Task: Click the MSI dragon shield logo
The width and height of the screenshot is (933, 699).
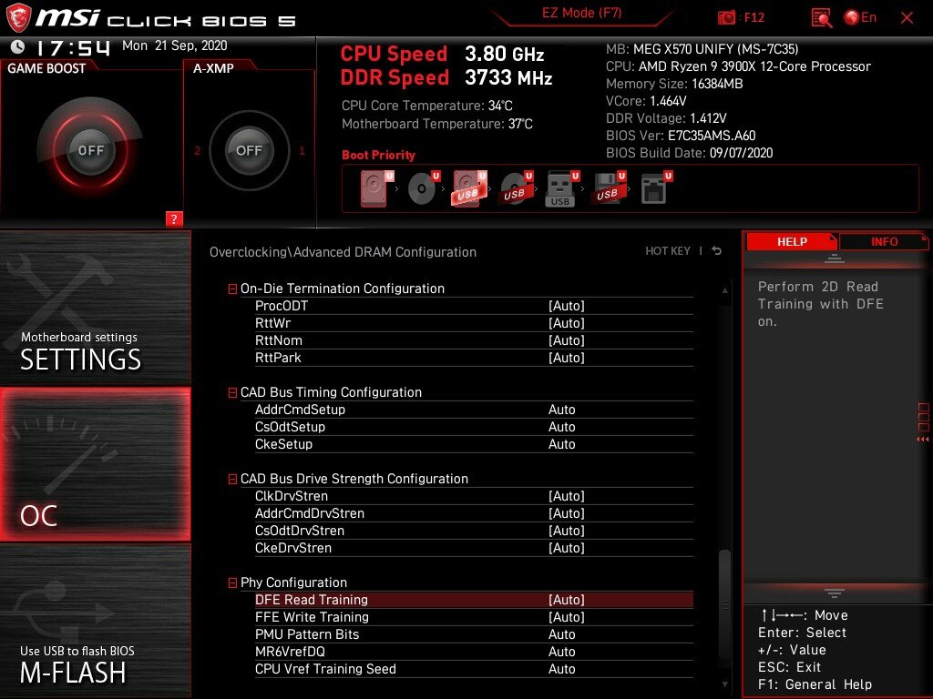Action: tap(18, 17)
